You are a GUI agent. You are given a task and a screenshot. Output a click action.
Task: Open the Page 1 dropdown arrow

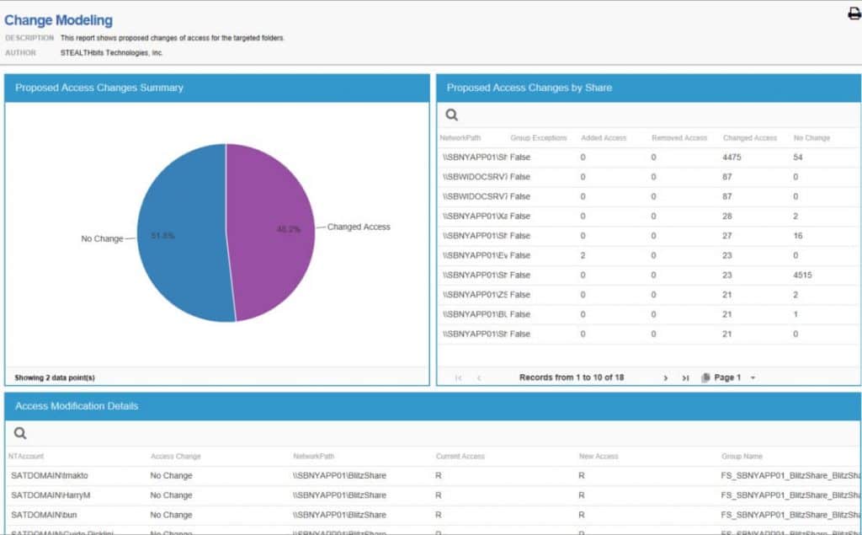tap(753, 377)
